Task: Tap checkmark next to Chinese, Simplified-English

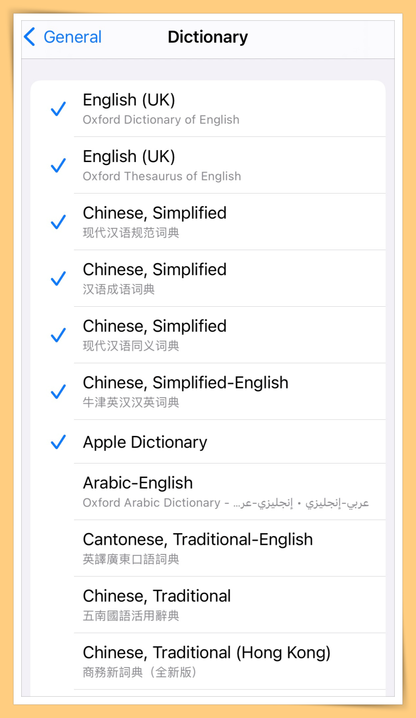Action: coord(59,392)
